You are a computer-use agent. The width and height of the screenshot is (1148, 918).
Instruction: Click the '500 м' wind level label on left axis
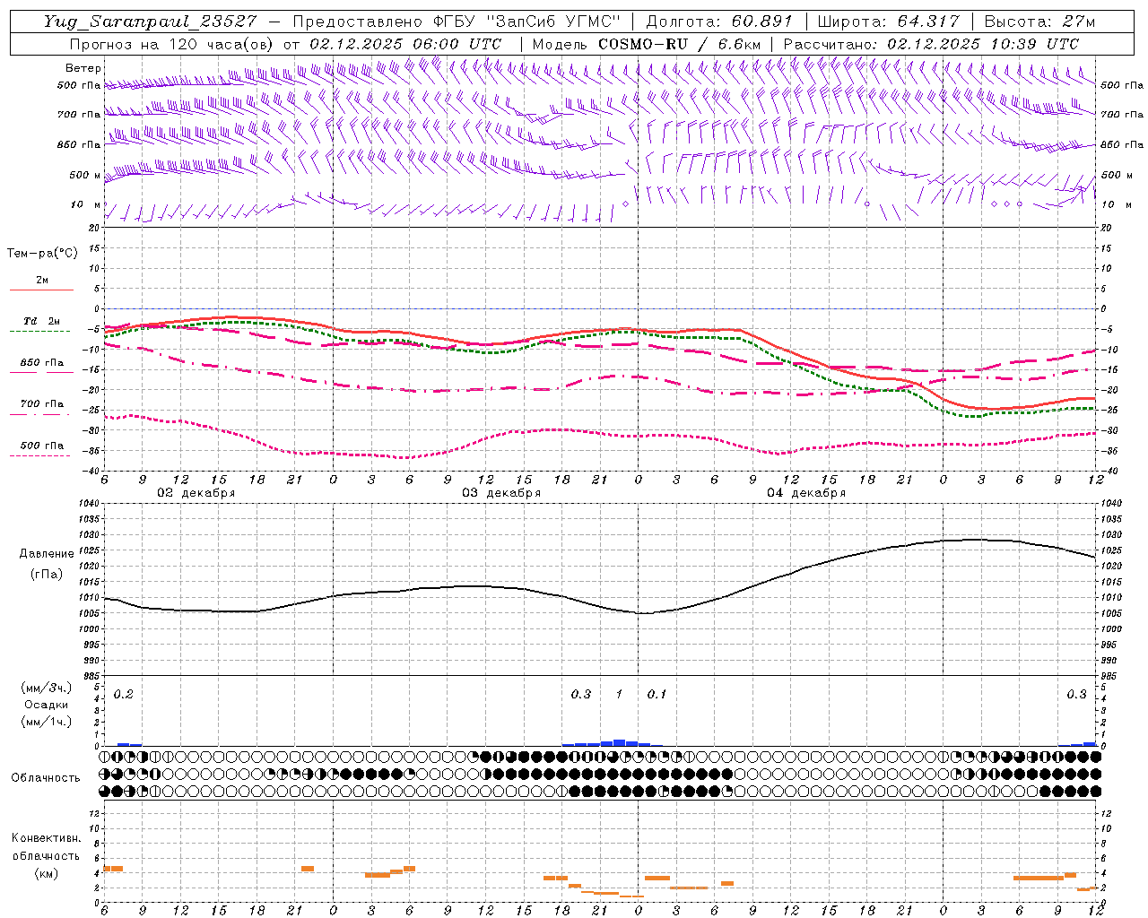pos(86,175)
